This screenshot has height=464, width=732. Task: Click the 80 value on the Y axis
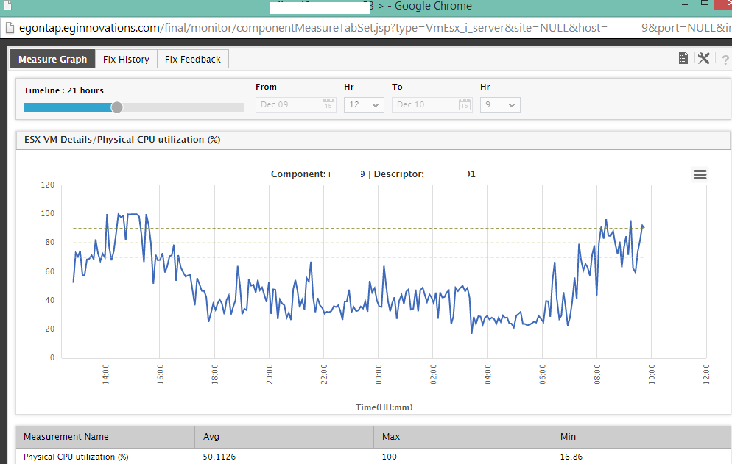[49, 242]
